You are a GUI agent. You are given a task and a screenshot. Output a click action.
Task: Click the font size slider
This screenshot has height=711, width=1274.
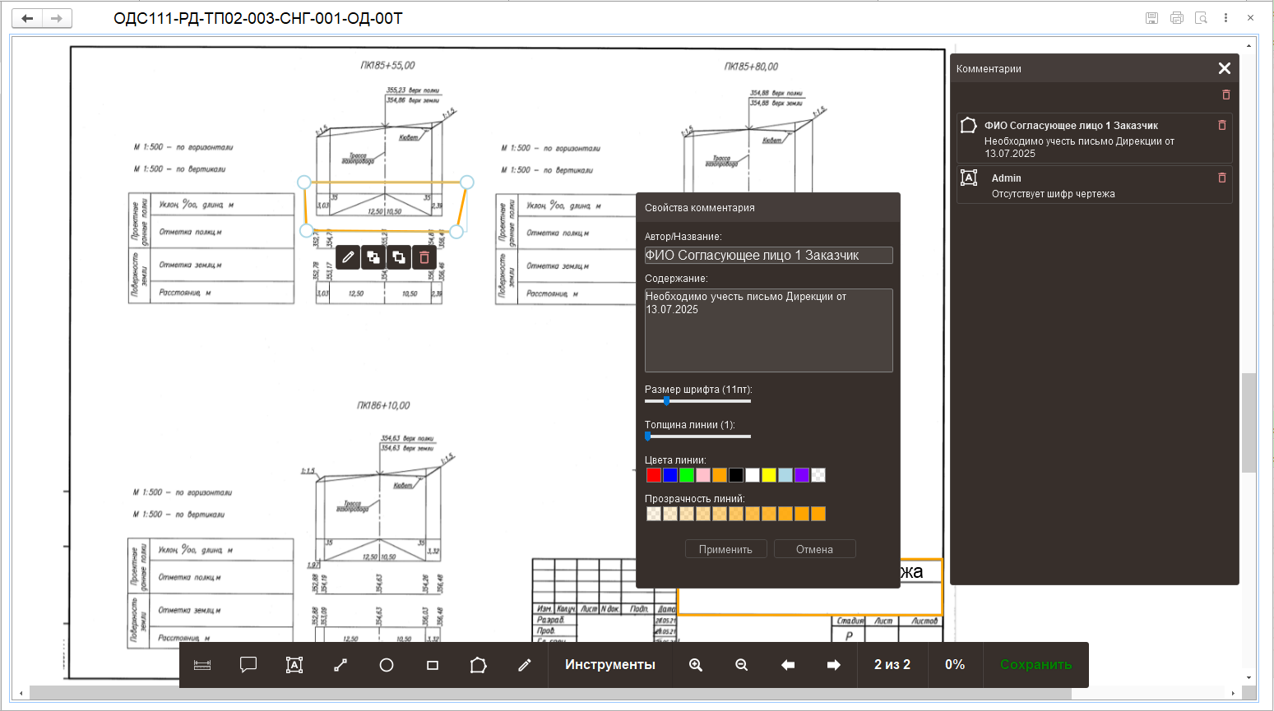coord(697,401)
